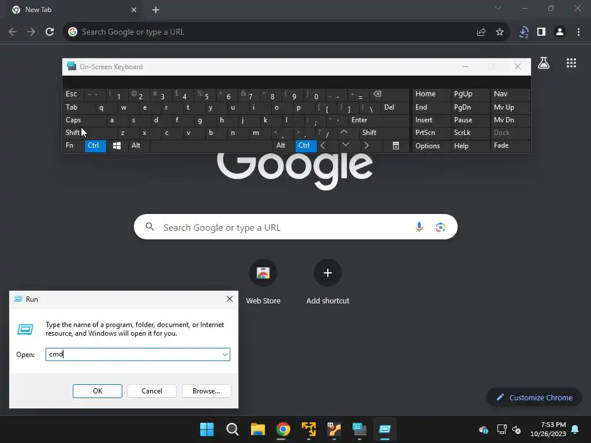Click the share this page icon
This screenshot has width=591, height=443.
(481, 32)
